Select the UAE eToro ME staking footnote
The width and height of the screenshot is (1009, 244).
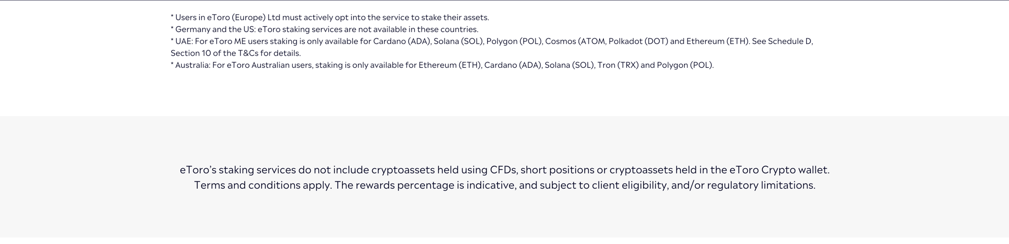coord(492,47)
